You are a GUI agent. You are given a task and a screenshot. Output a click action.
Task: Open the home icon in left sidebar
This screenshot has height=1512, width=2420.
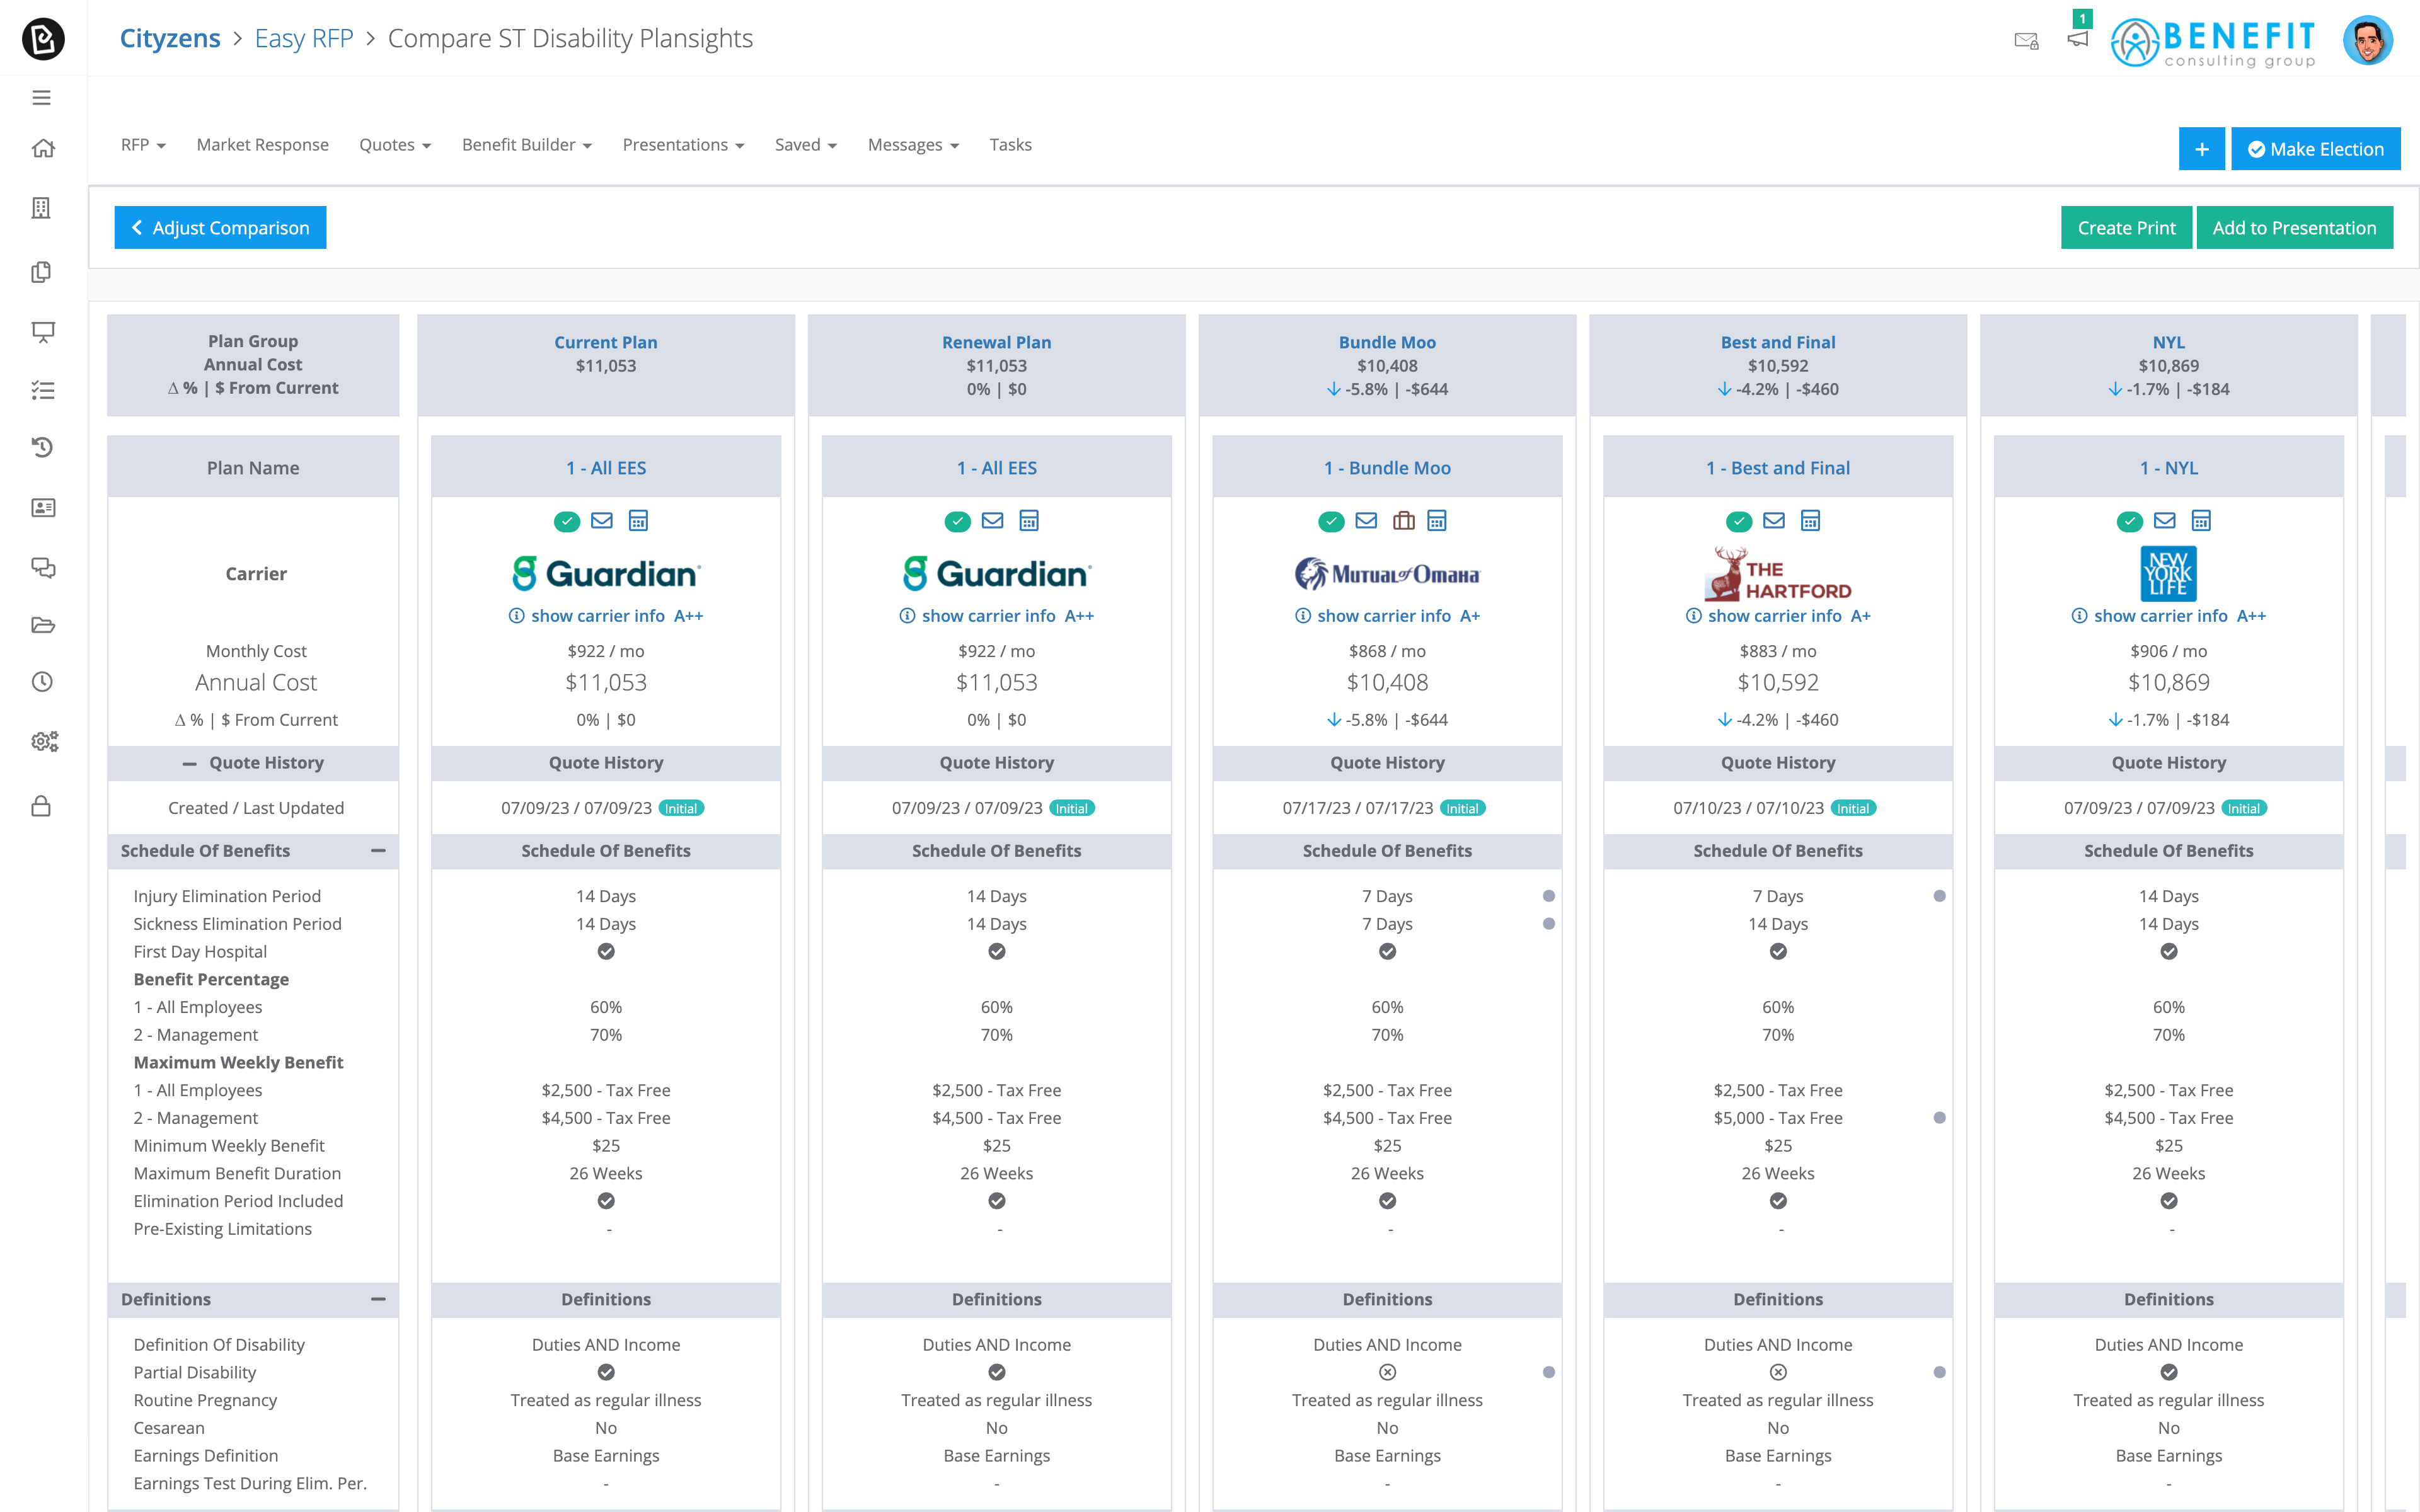[x=42, y=149]
